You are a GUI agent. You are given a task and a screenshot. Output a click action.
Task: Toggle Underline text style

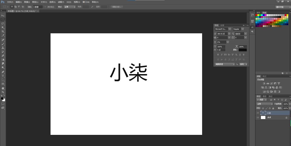click(x=240, y=55)
